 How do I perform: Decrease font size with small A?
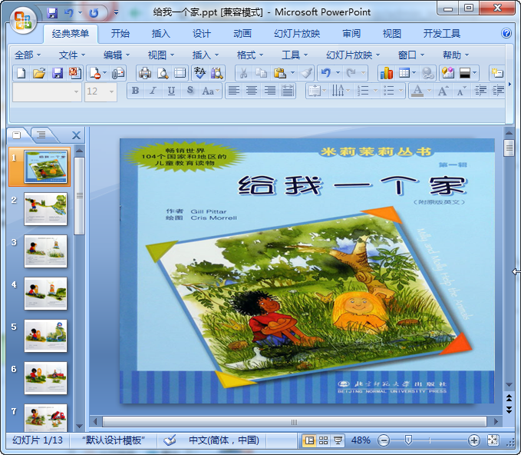[461, 91]
